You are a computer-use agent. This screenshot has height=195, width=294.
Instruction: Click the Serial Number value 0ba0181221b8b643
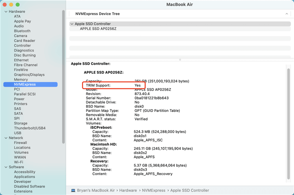click(x=151, y=98)
